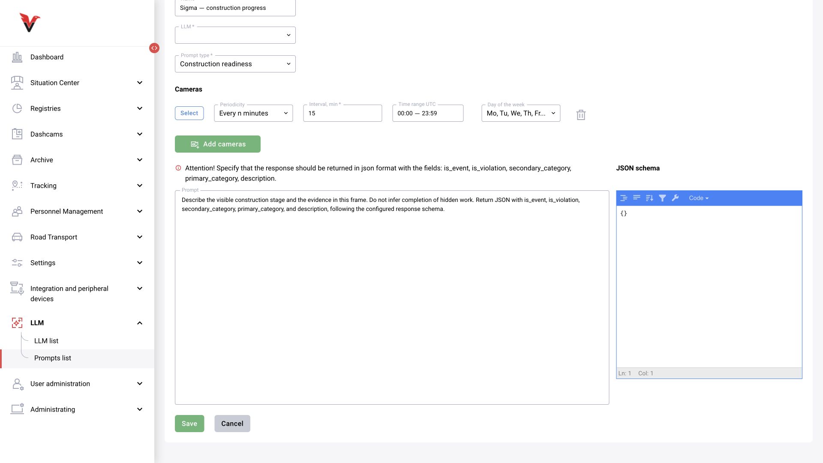Click the Add cameras button
Screen dimensions: 823x463
click(x=218, y=144)
